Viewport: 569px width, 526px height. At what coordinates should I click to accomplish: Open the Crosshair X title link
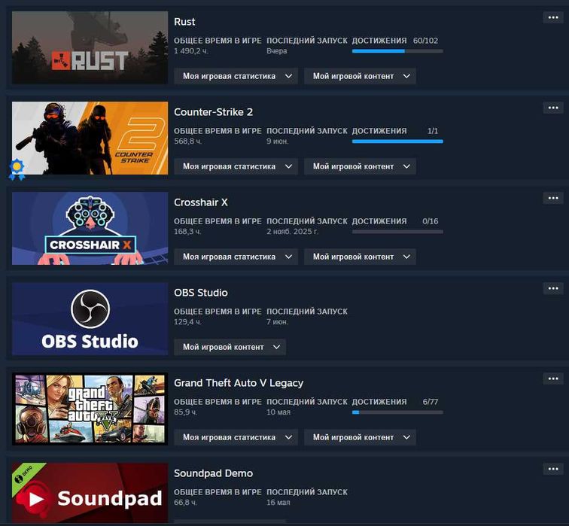[201, 202]
